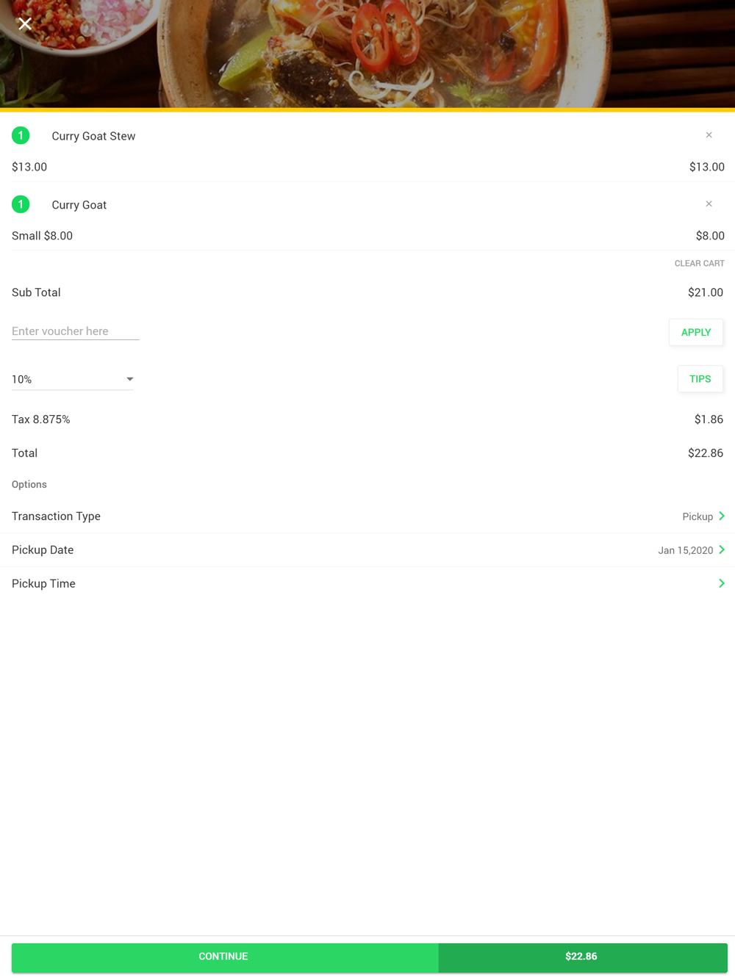Click the Transaction Type chevron arrow
735x980 pixels.
[722, 516]
